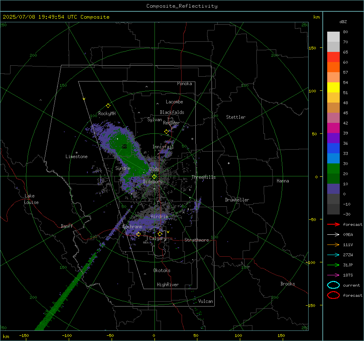Click the Blackfalds city label
Viewport: 364px width, 341px height.
172,112
